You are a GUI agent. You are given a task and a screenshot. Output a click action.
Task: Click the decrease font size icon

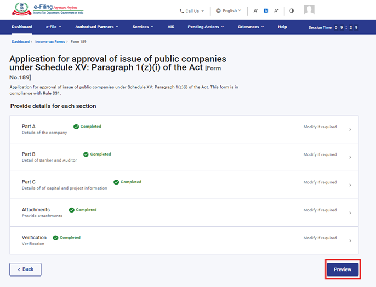(255, 10)
